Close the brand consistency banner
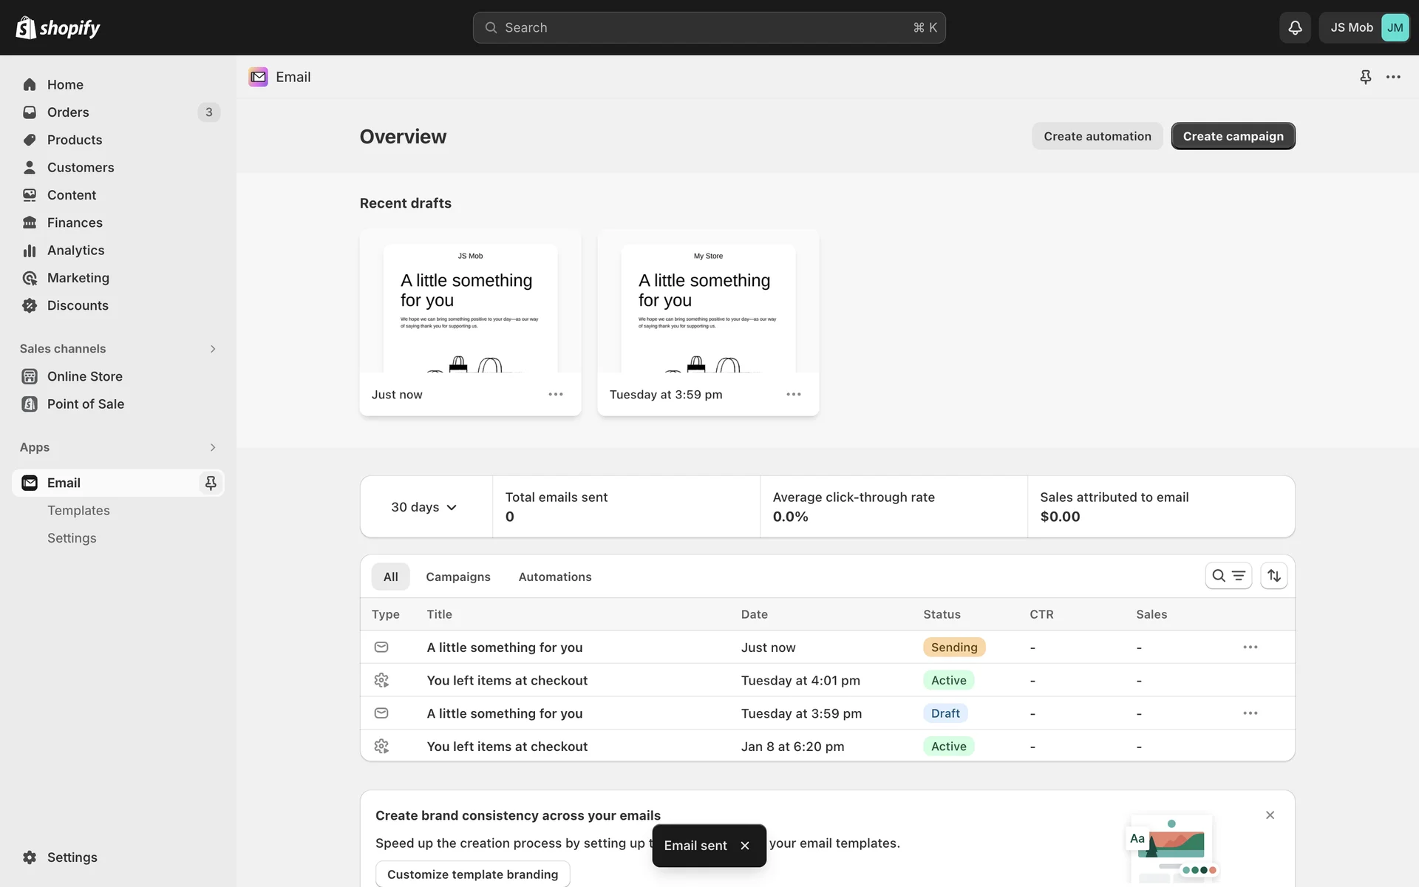 pos(1270,815)
